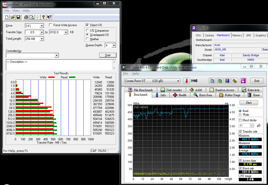Open the SPD tab in CPU-Z
This screenshot has width=268, height=185.
click(x=248, y=35)
